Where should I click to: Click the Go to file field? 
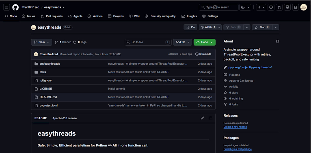click(148, 42)
